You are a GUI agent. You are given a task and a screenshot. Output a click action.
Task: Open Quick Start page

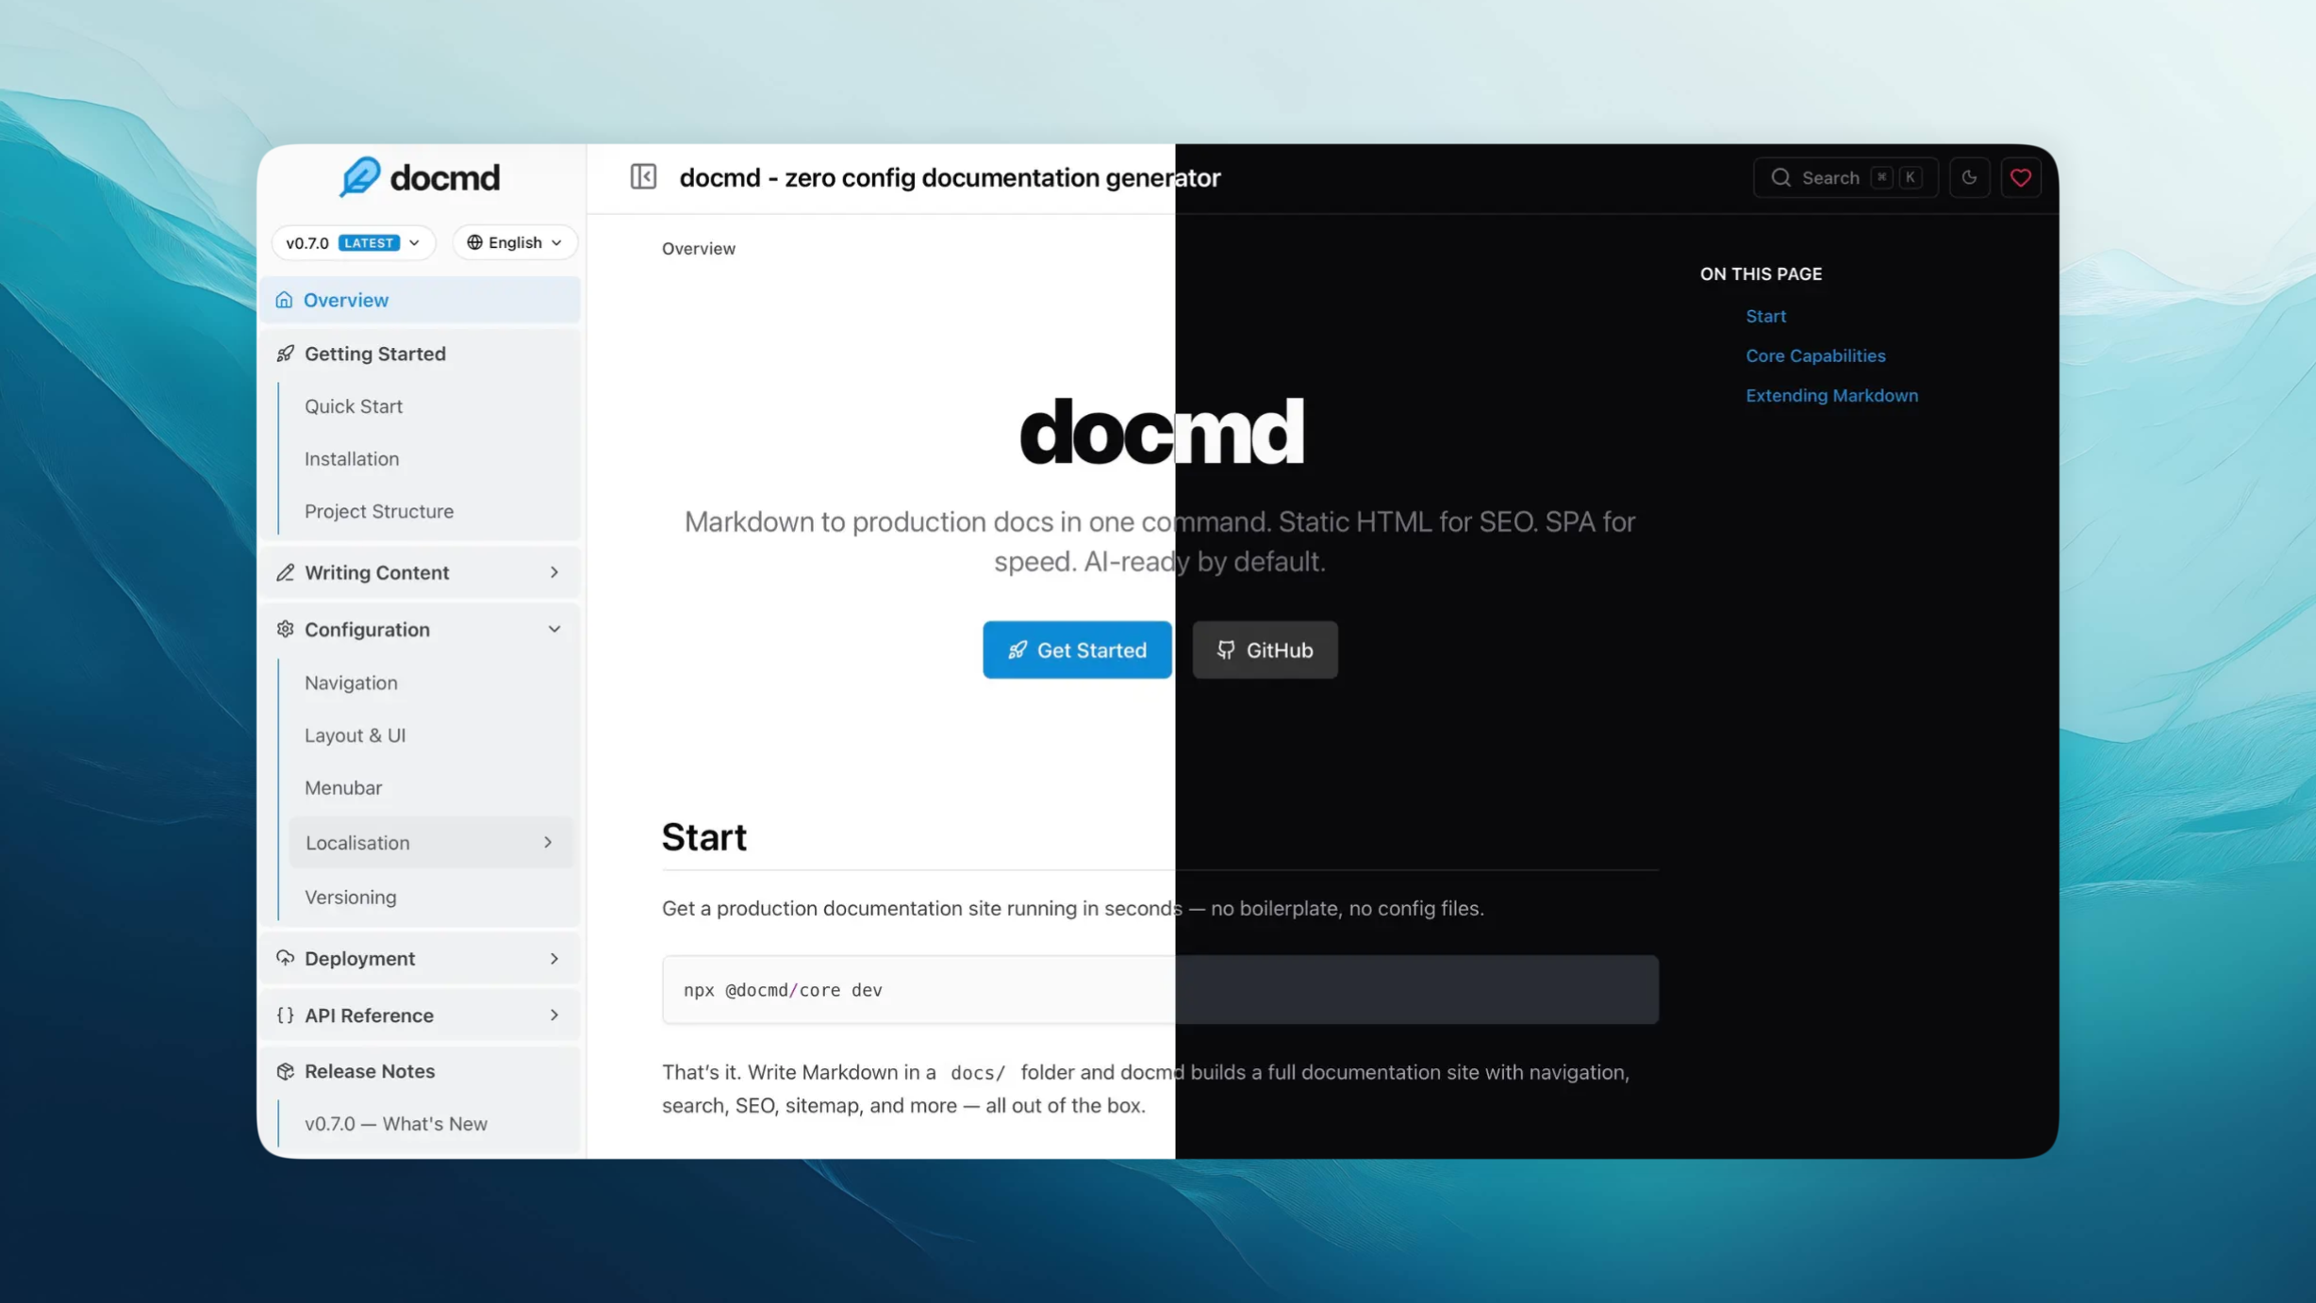(x=354, y=406)
